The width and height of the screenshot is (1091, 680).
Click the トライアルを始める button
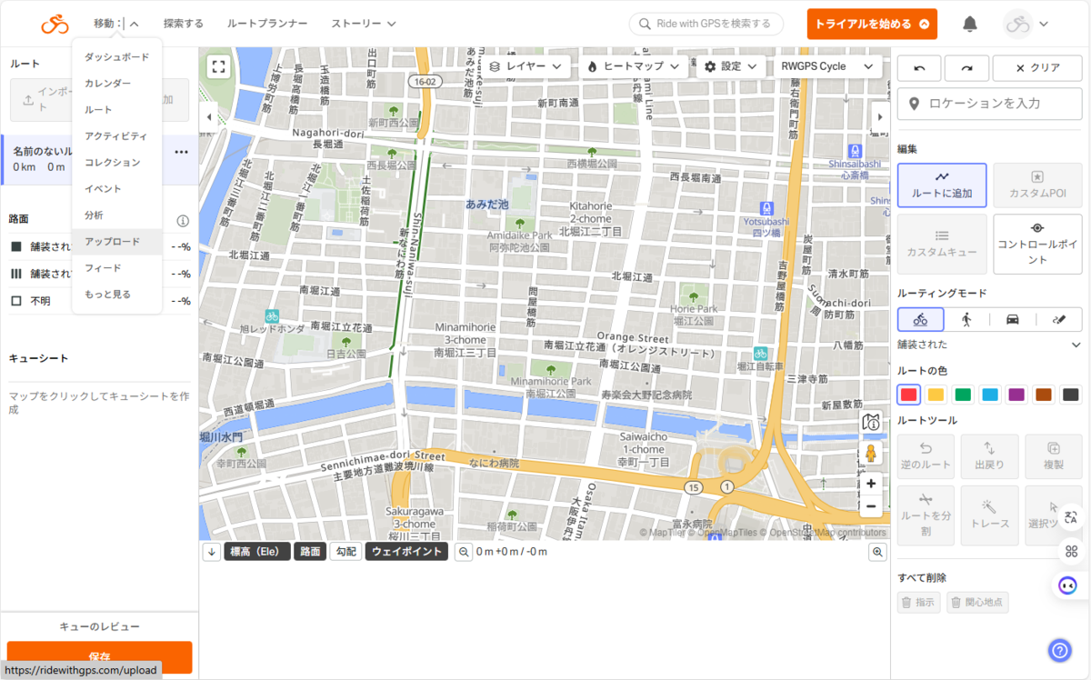click(872, 24)
